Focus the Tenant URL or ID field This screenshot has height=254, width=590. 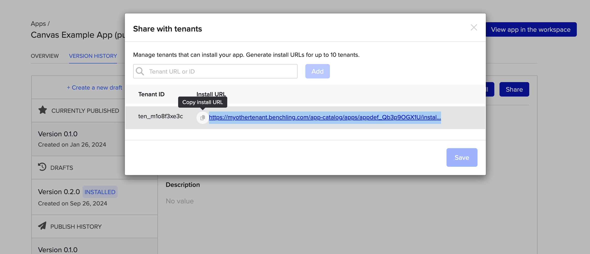pos(215,71)
